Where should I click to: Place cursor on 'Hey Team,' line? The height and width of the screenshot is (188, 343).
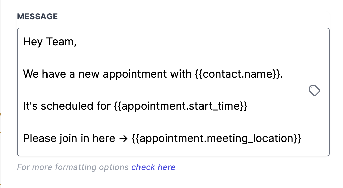coord(50,42)
